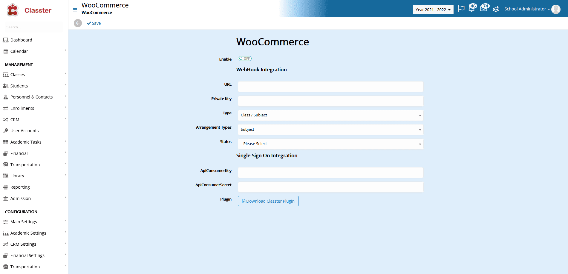
Task: Click the Library books icon
Action: point(6,176)
